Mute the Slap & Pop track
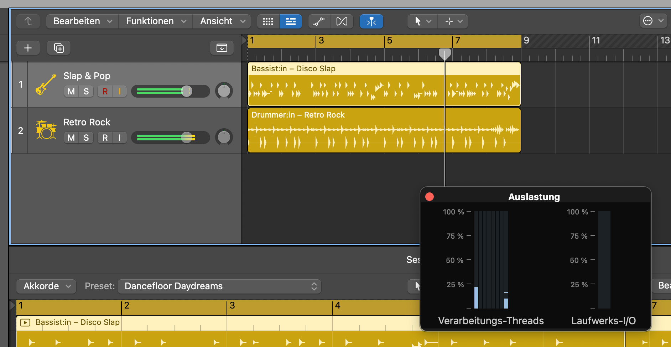The height and width of the screenshot is (347, 671). (71, 92)
